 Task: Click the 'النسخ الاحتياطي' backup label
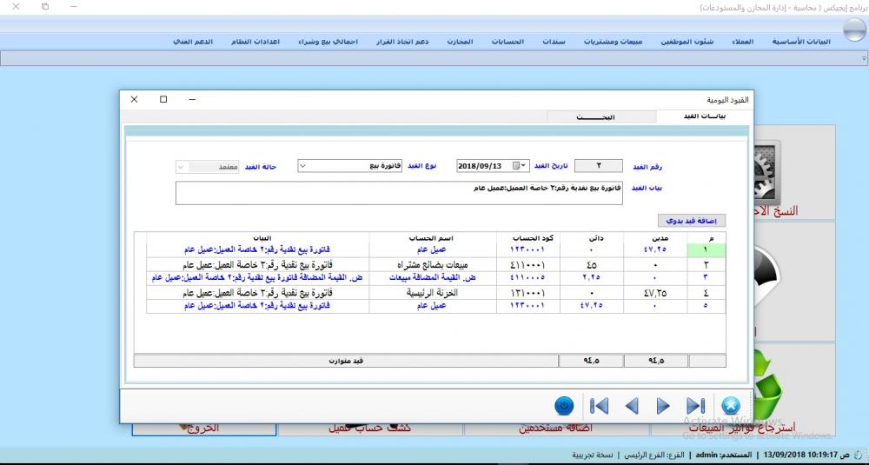(776, 210)
